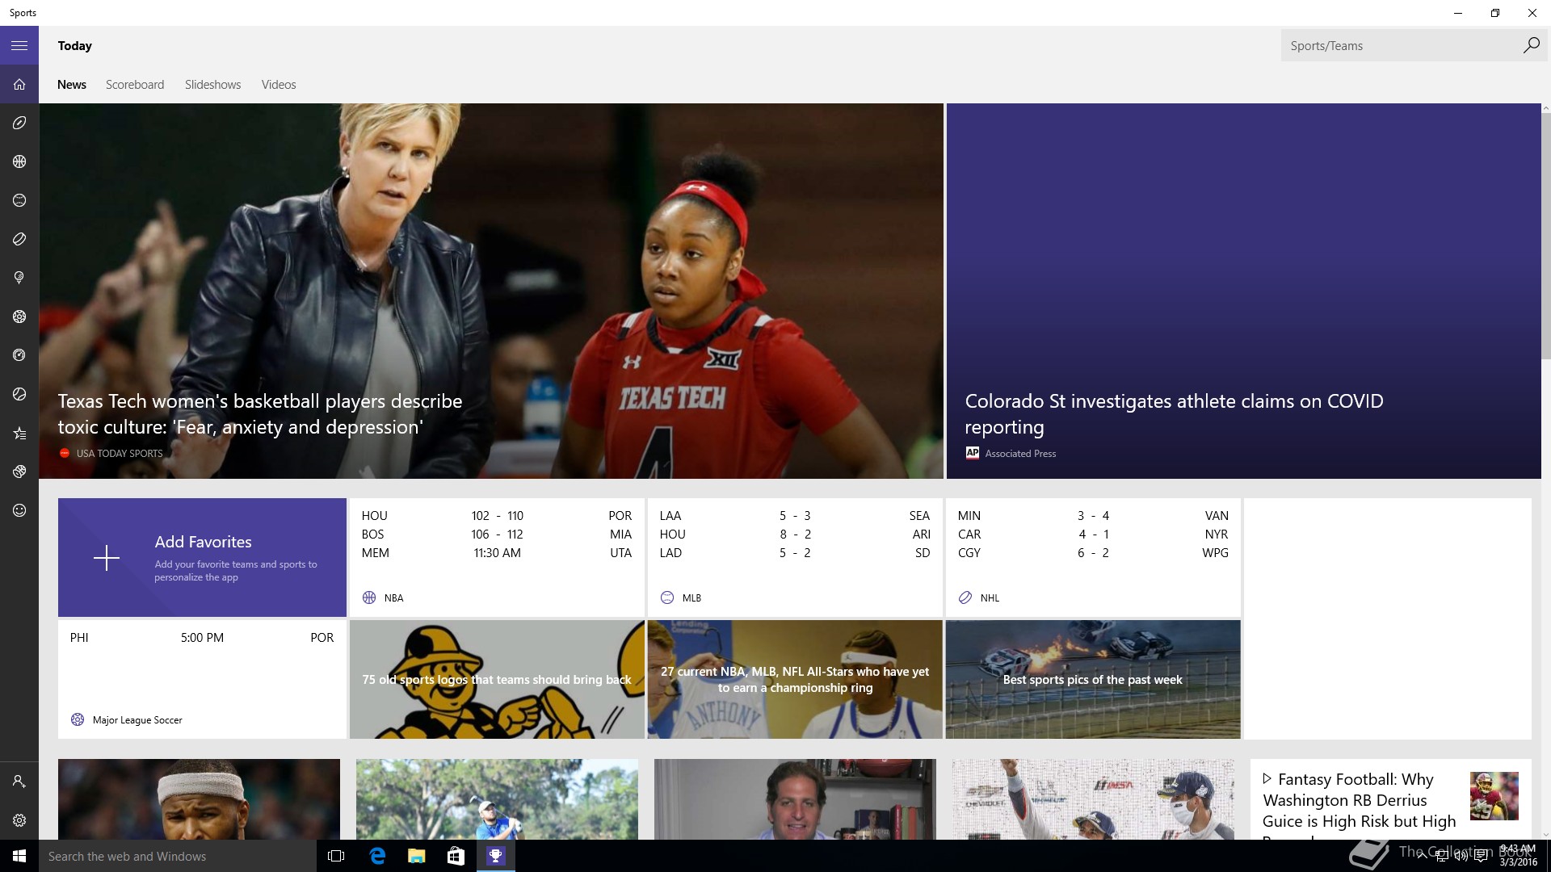
Task: Open the volume control in tray
Action: pyautogui.click(x=1461, y=857)
